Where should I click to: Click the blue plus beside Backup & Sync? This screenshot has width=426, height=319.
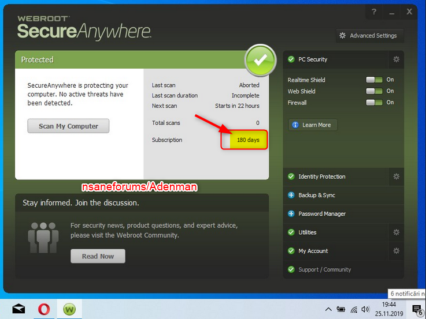tap(291, 195)
